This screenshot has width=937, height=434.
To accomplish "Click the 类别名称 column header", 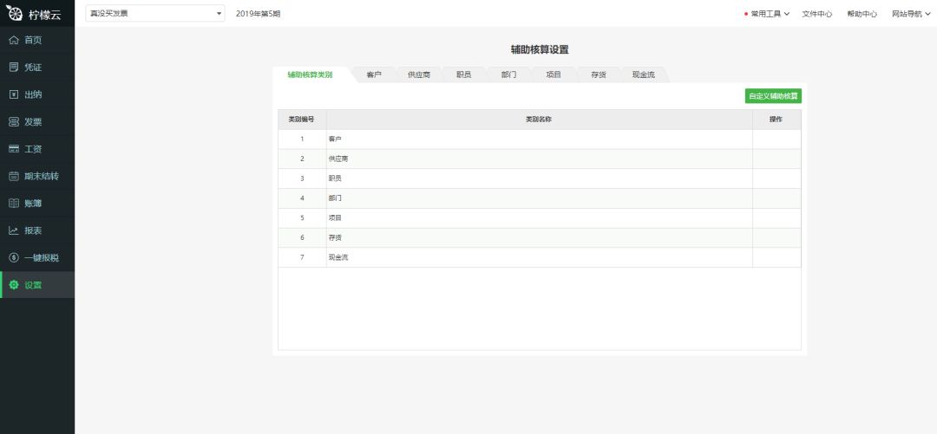I will point(539,120).
